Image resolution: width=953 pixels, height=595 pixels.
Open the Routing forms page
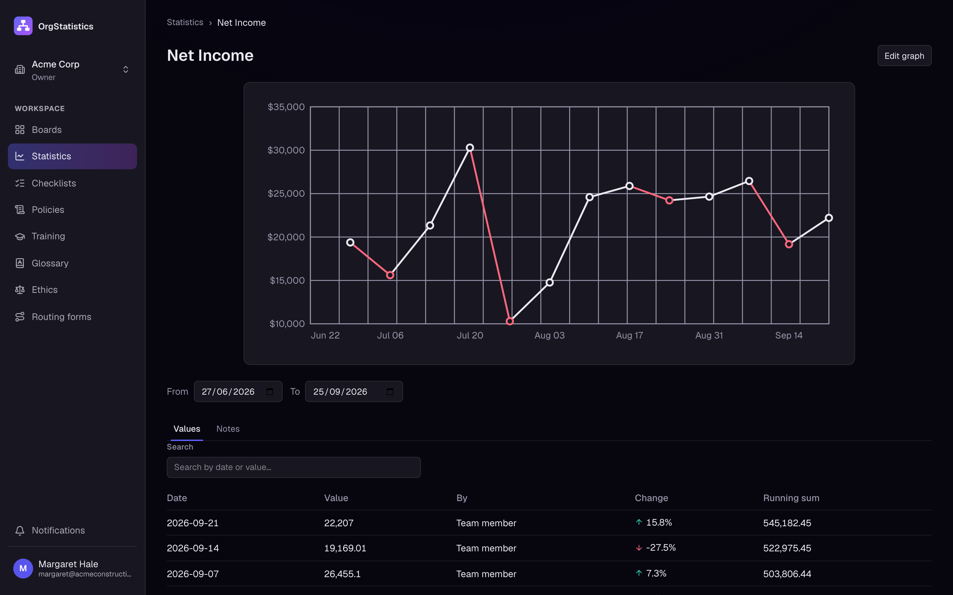tap(72, 317)
